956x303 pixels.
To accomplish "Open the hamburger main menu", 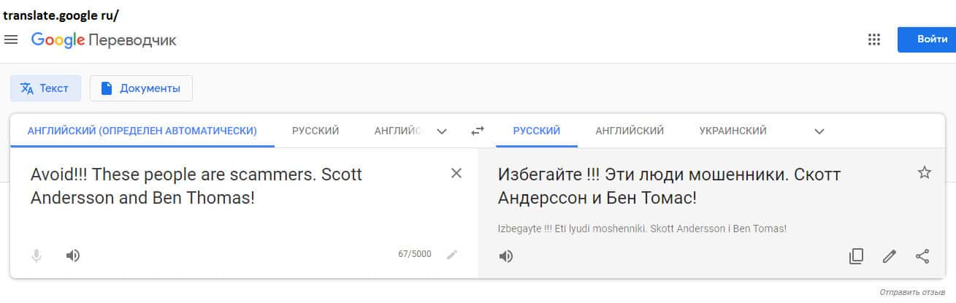I will pos(11,39).
